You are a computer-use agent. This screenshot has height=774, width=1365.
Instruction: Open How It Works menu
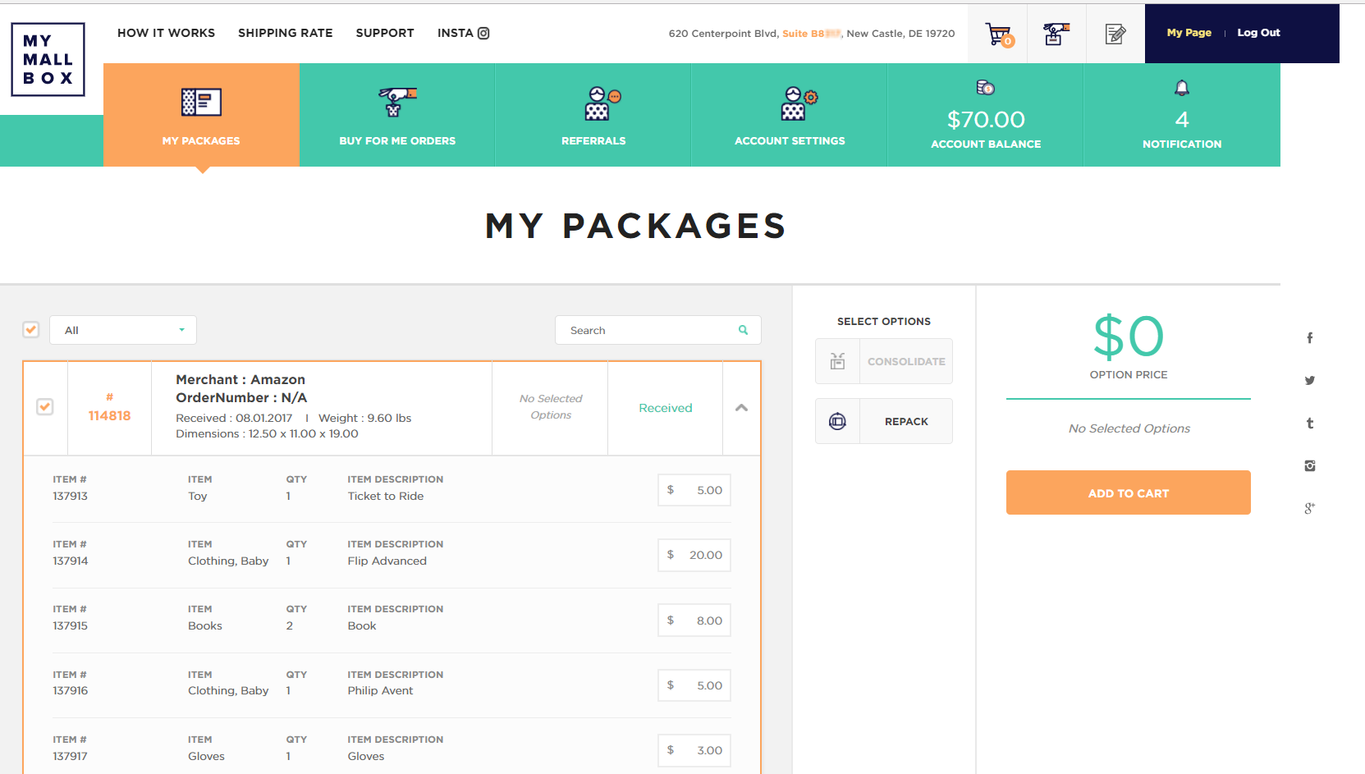166,33
